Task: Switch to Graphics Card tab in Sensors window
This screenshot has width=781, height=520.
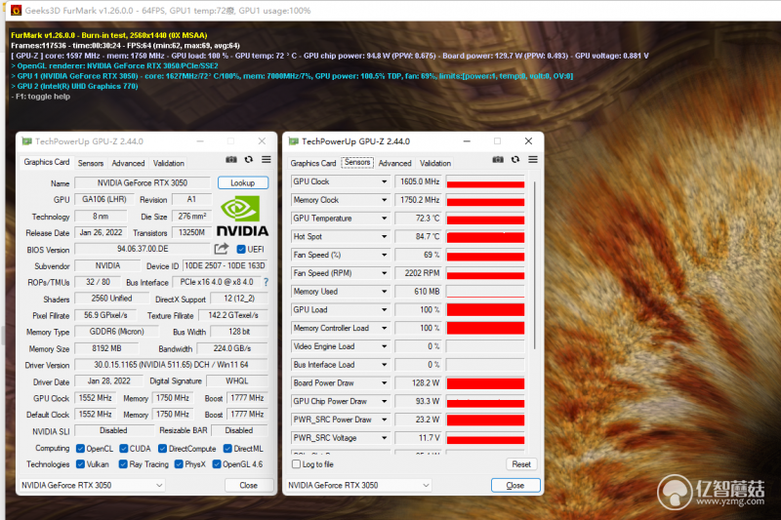Action: click(313, 163)
